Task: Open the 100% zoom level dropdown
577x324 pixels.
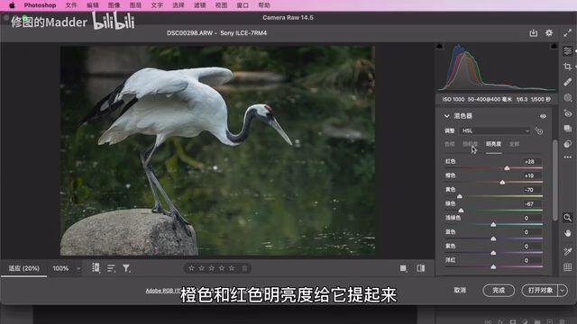Action: (x=66, y=268)
